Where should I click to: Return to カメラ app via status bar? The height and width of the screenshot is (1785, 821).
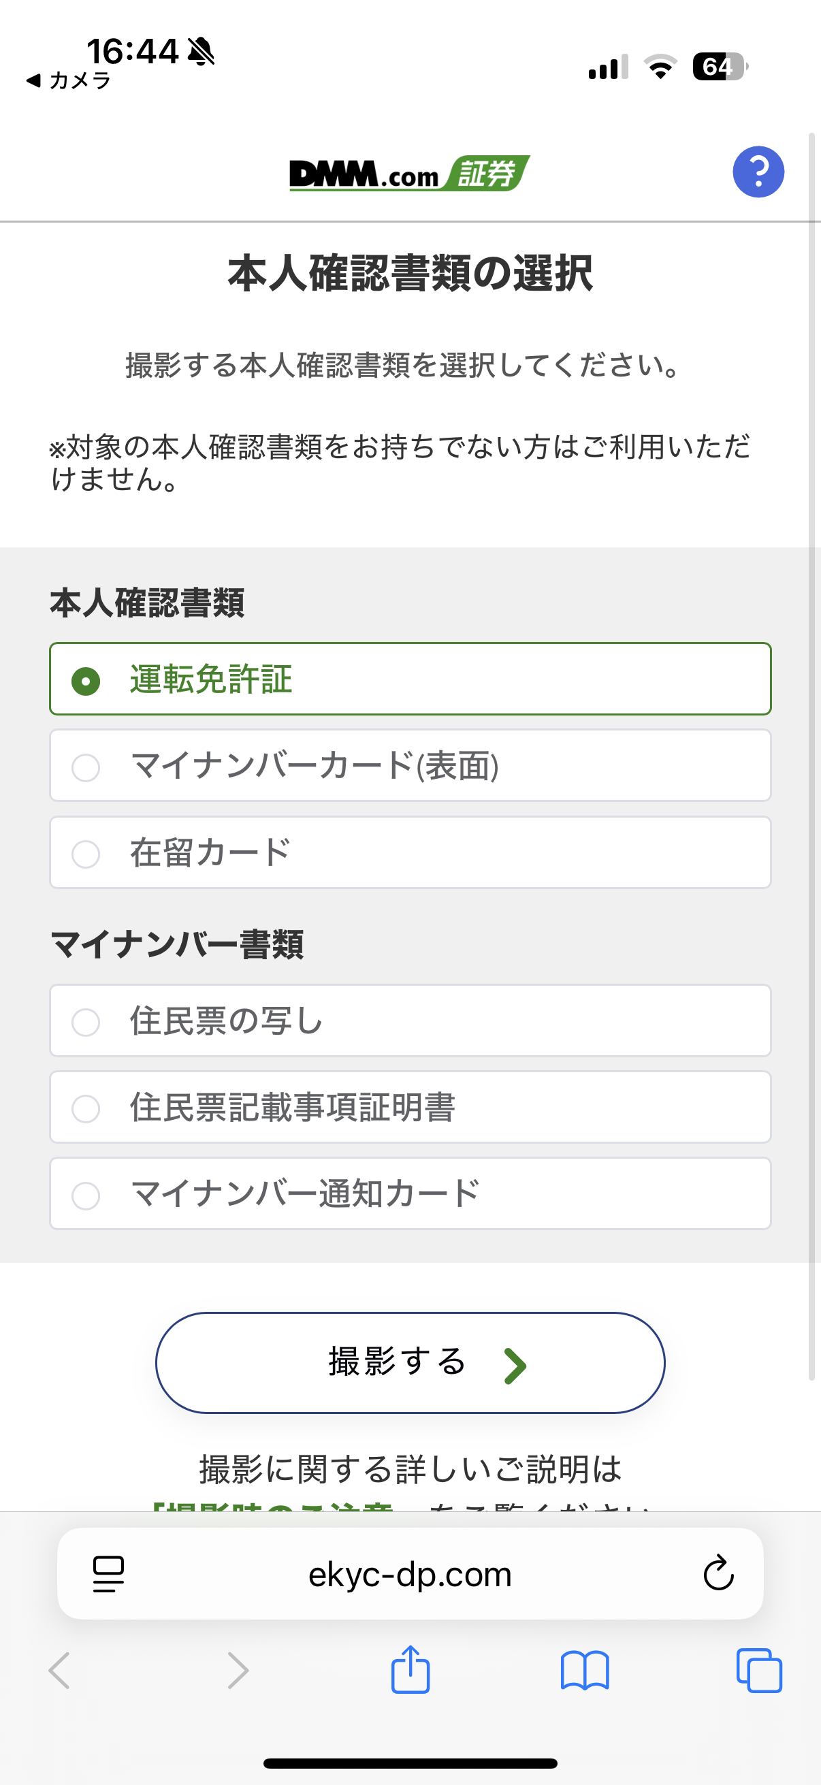[x=68, y=81]
